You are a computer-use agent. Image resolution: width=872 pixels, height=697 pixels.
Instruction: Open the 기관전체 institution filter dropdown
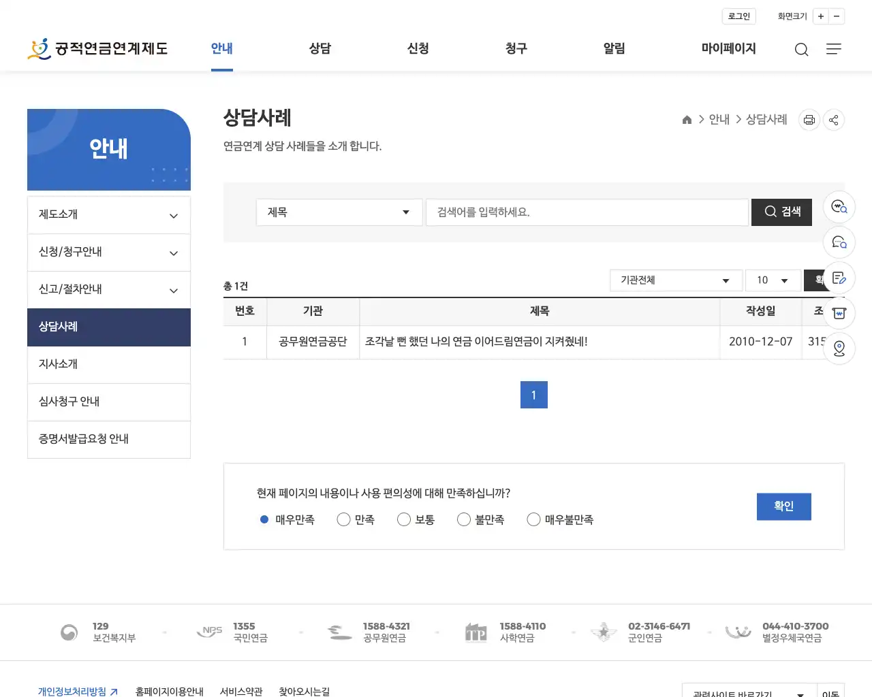coord(674,280)
